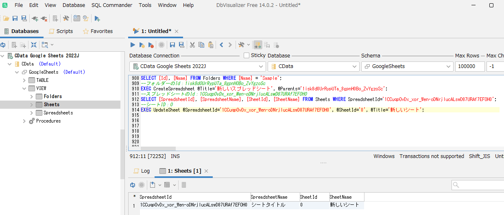Viewport: 504px width, 215px height.
Task: Switch to the Log tab
Action: pyautogui.click(x=142, y=171)
